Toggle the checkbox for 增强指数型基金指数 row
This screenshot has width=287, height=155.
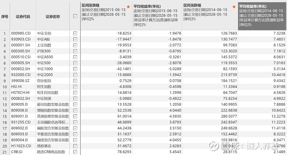pyautogui.click(x=75, y=110)
